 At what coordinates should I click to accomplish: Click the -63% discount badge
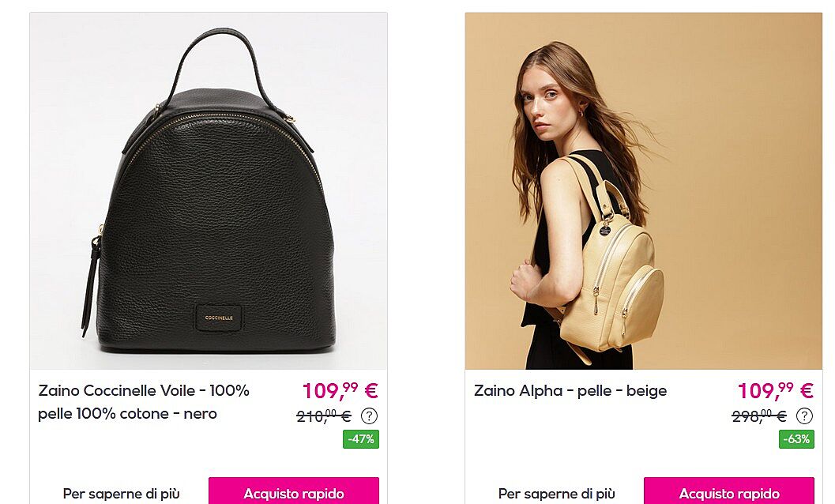point(796,439)
